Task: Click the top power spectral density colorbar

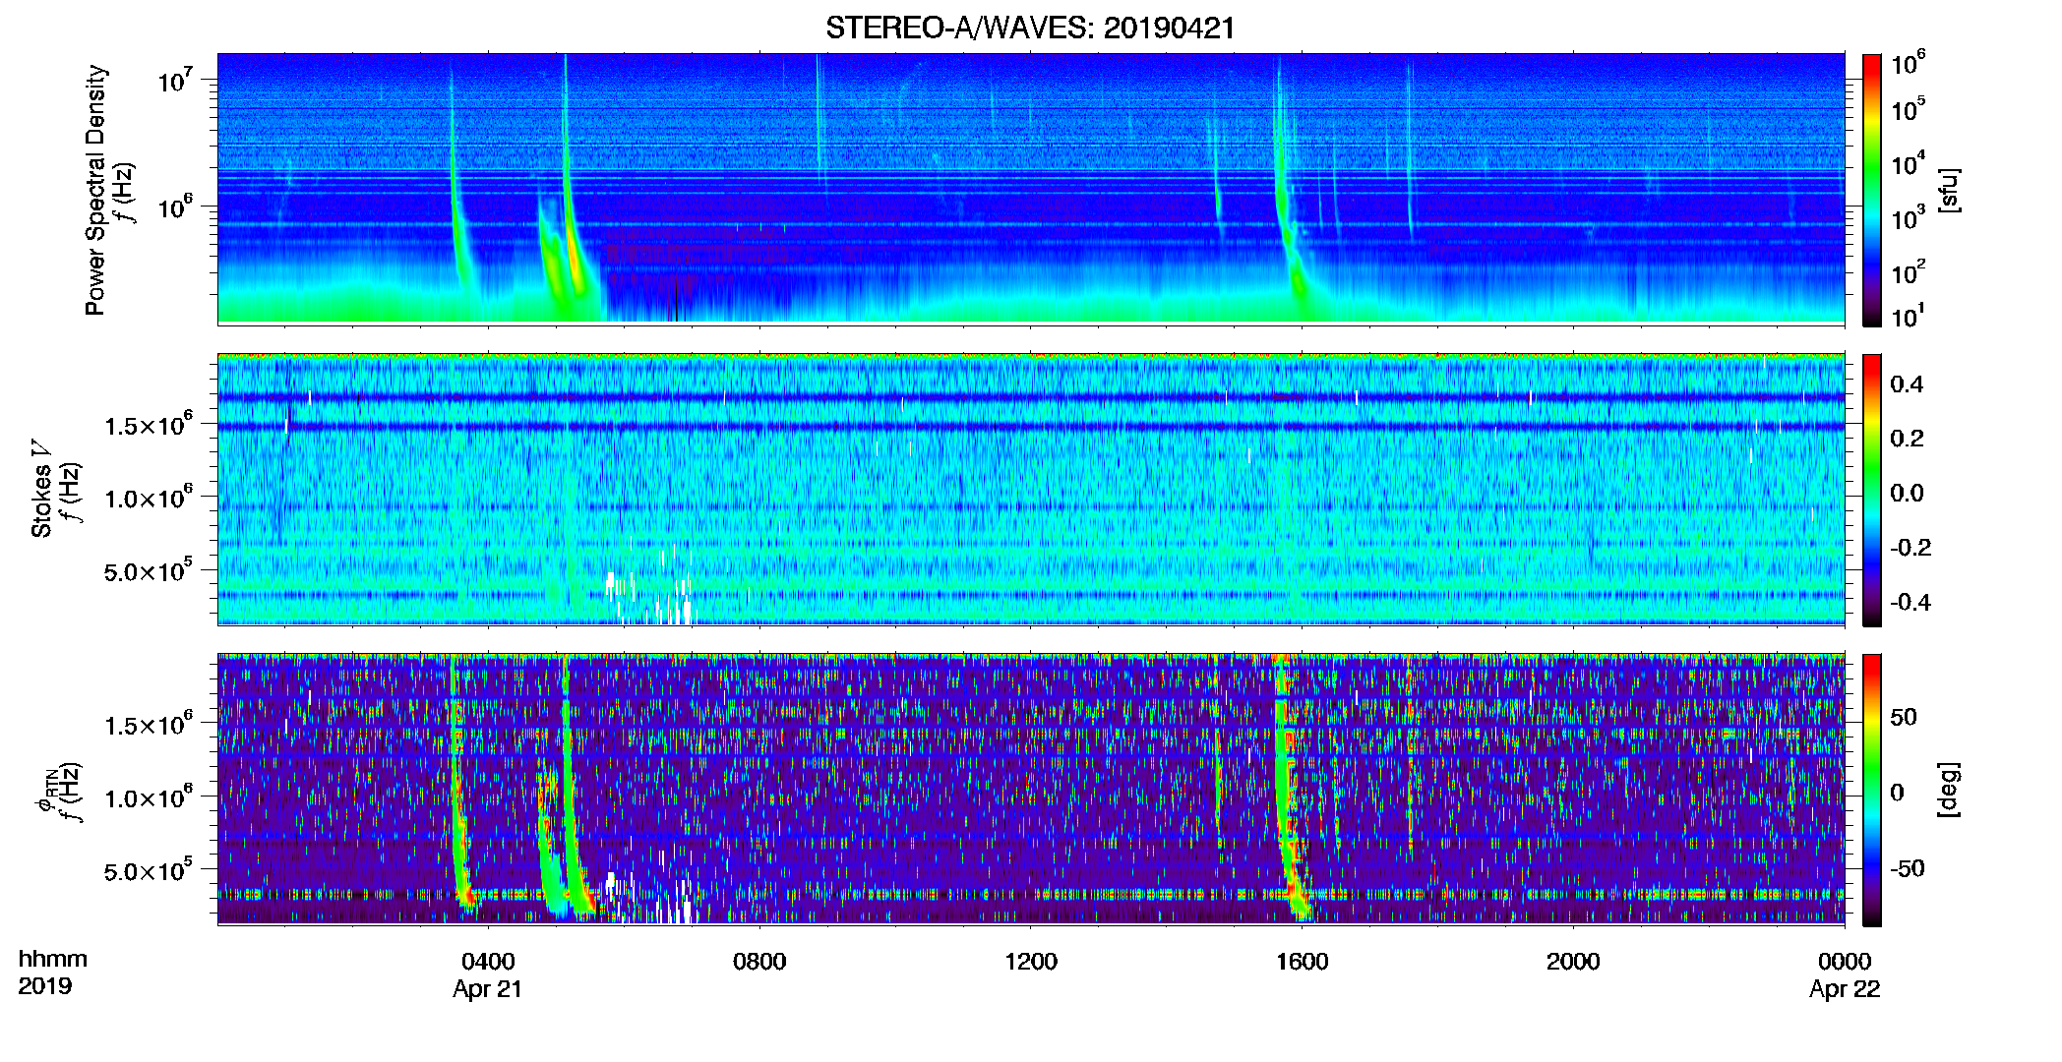Action: (x=1872, y=190)
